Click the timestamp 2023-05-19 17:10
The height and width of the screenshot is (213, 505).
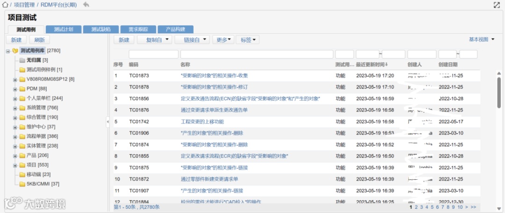click(375, 87)
